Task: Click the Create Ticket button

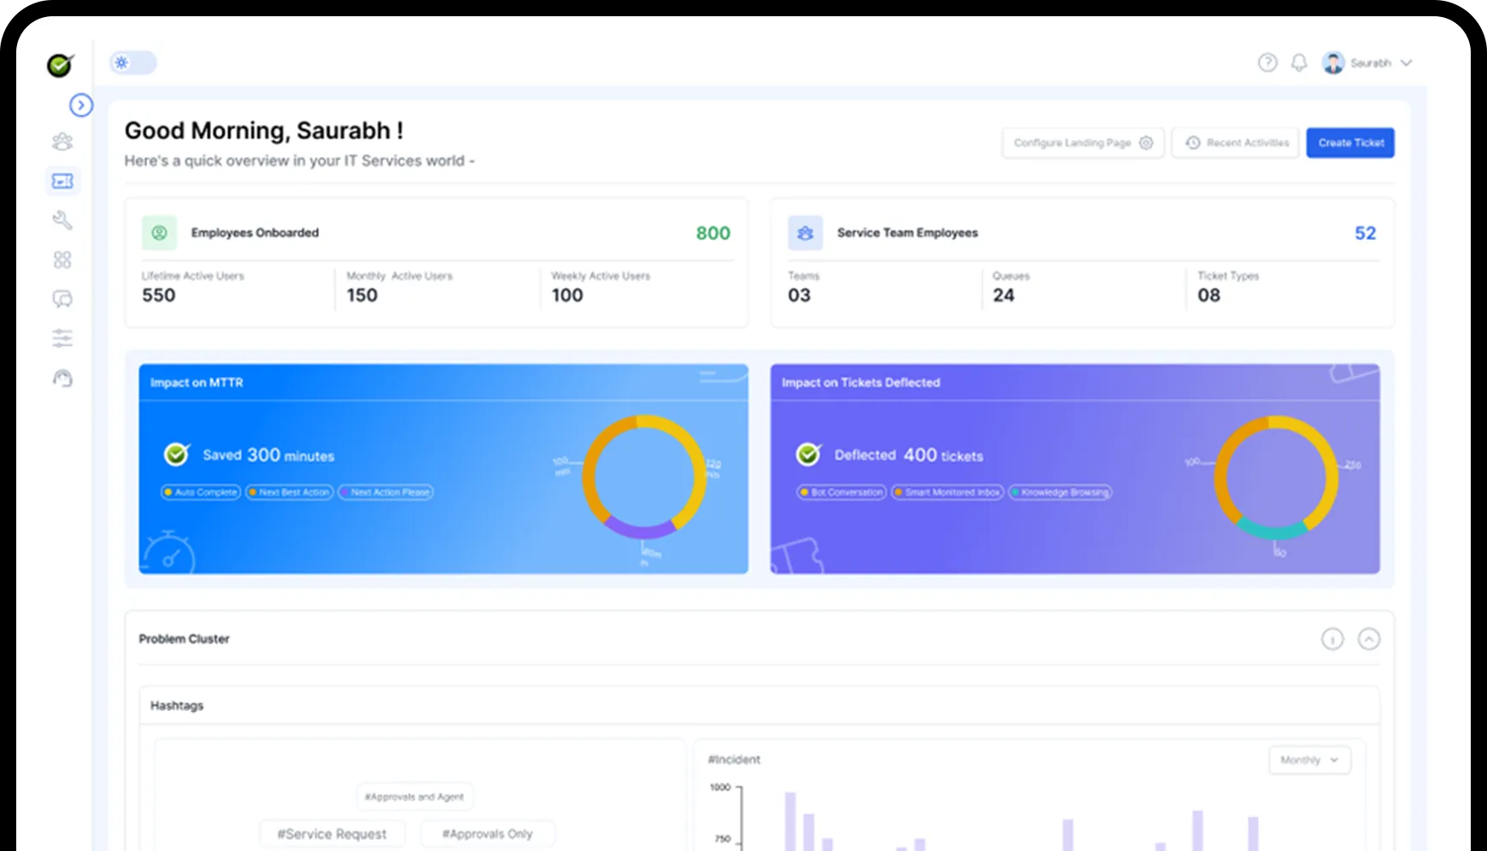Action: coord(1350,143)
